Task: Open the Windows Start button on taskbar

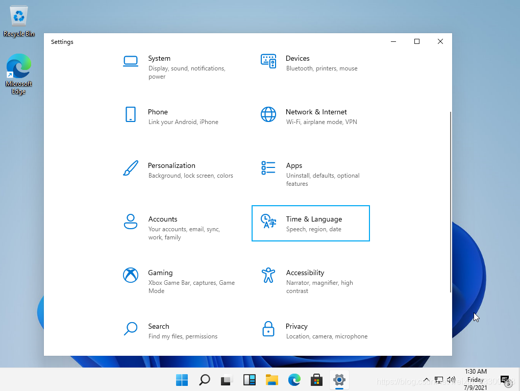Action: [x=182, y=380]
